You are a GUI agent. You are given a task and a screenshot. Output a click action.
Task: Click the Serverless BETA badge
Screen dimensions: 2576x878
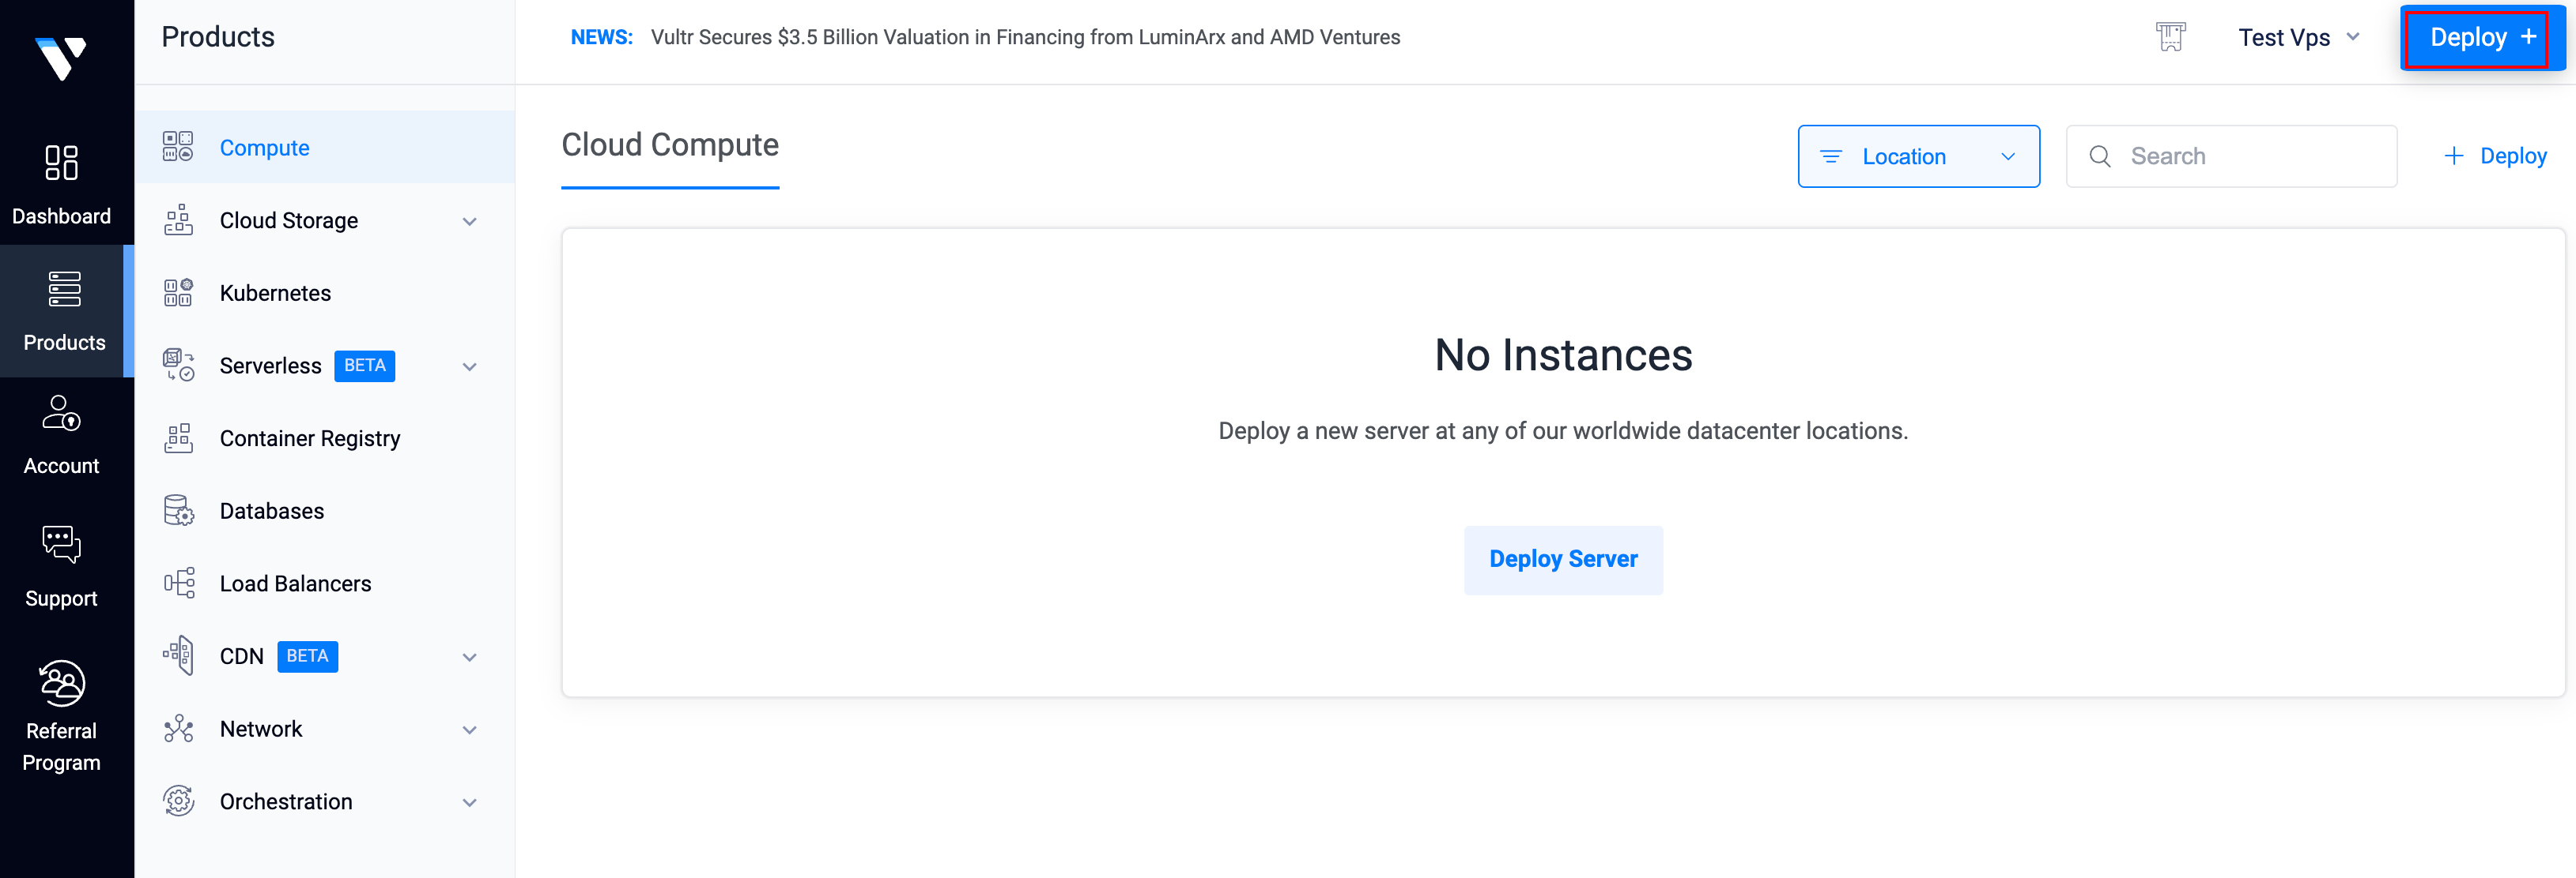pos(364,366)
